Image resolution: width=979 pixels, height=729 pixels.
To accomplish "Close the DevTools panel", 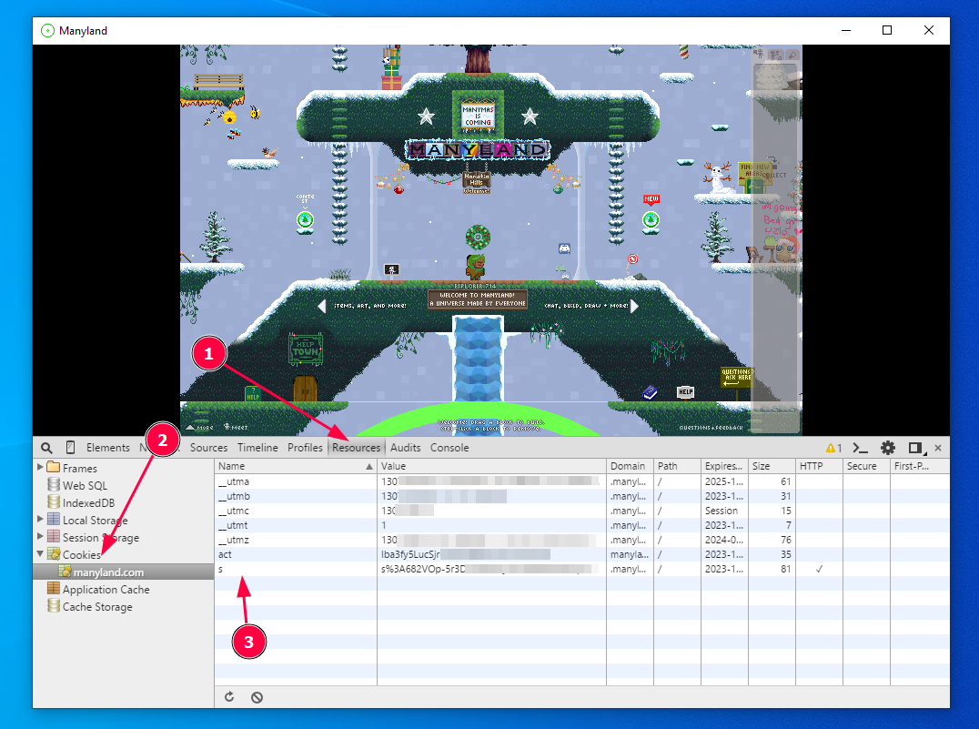I will click(x=938, y=448).
